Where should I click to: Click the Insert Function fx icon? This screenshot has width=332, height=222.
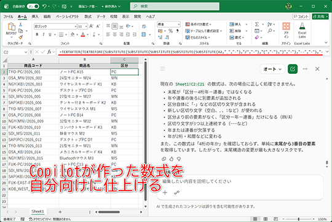click(x=49, y=52)
